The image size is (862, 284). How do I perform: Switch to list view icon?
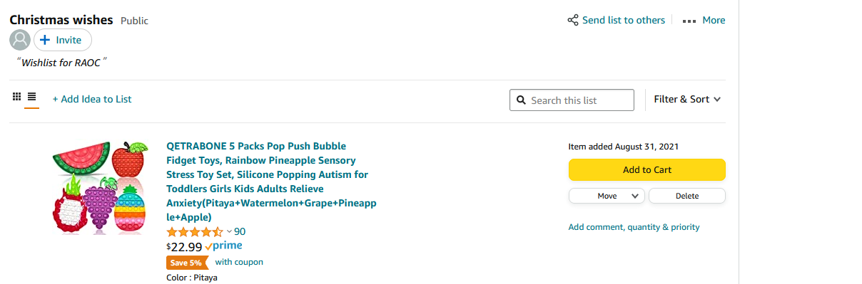pyautogui.click(x=31, y=96)
